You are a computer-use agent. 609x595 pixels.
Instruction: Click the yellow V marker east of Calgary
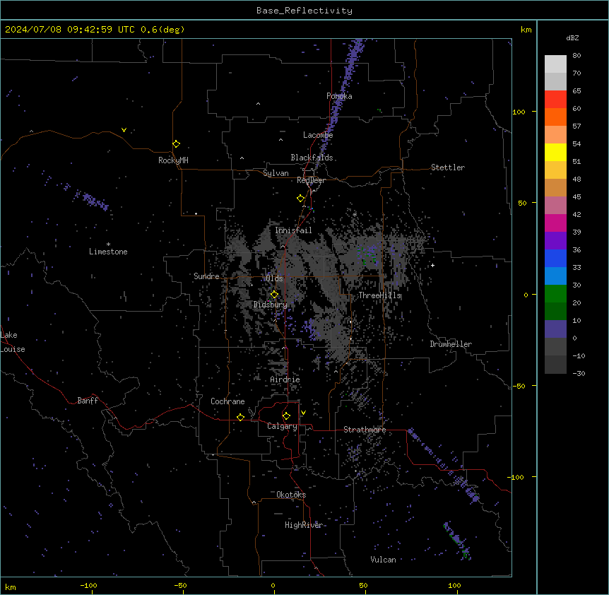(303, 413)
